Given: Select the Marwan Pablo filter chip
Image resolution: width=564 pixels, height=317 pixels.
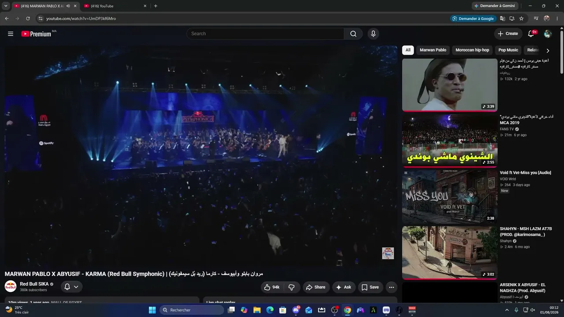Looking at the screenshot, I should pos(433,50).
